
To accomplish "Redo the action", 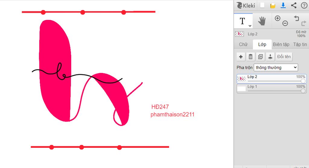I will click(304, 23).
